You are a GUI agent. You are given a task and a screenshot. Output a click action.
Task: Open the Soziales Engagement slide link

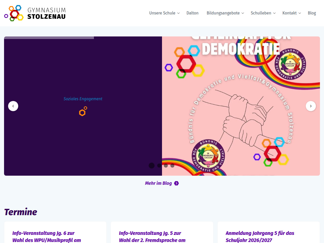coord(83,99)
